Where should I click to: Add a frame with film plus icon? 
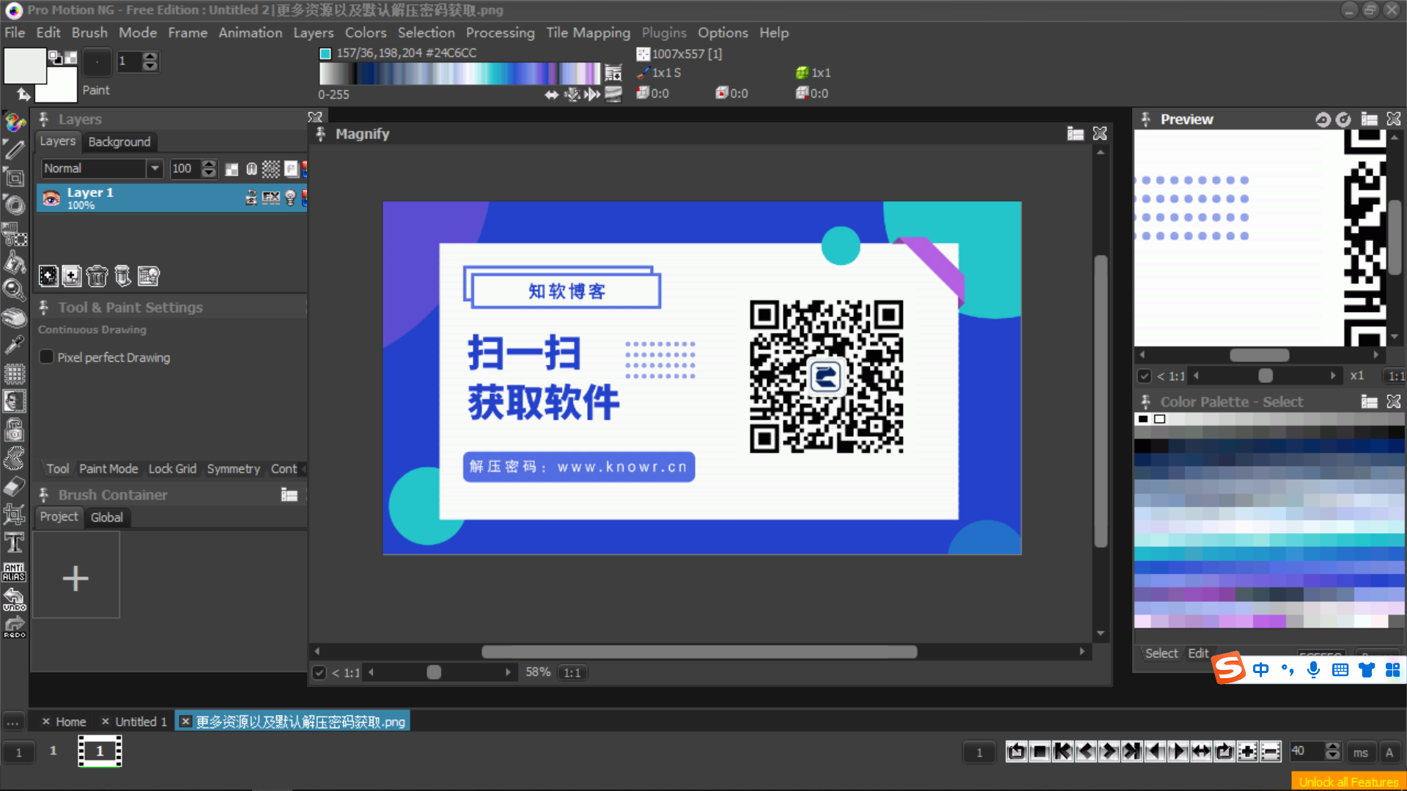pos(1248,751)
